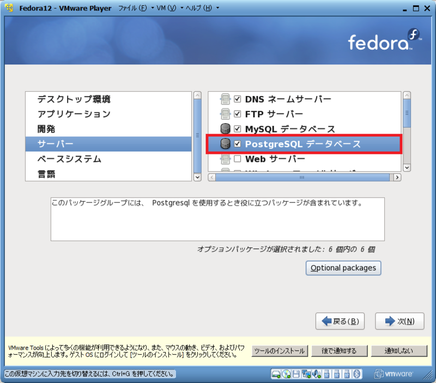The image size is (436, 383).
Task: Click the MySQL データベース package icon
Action: point(226,129)
